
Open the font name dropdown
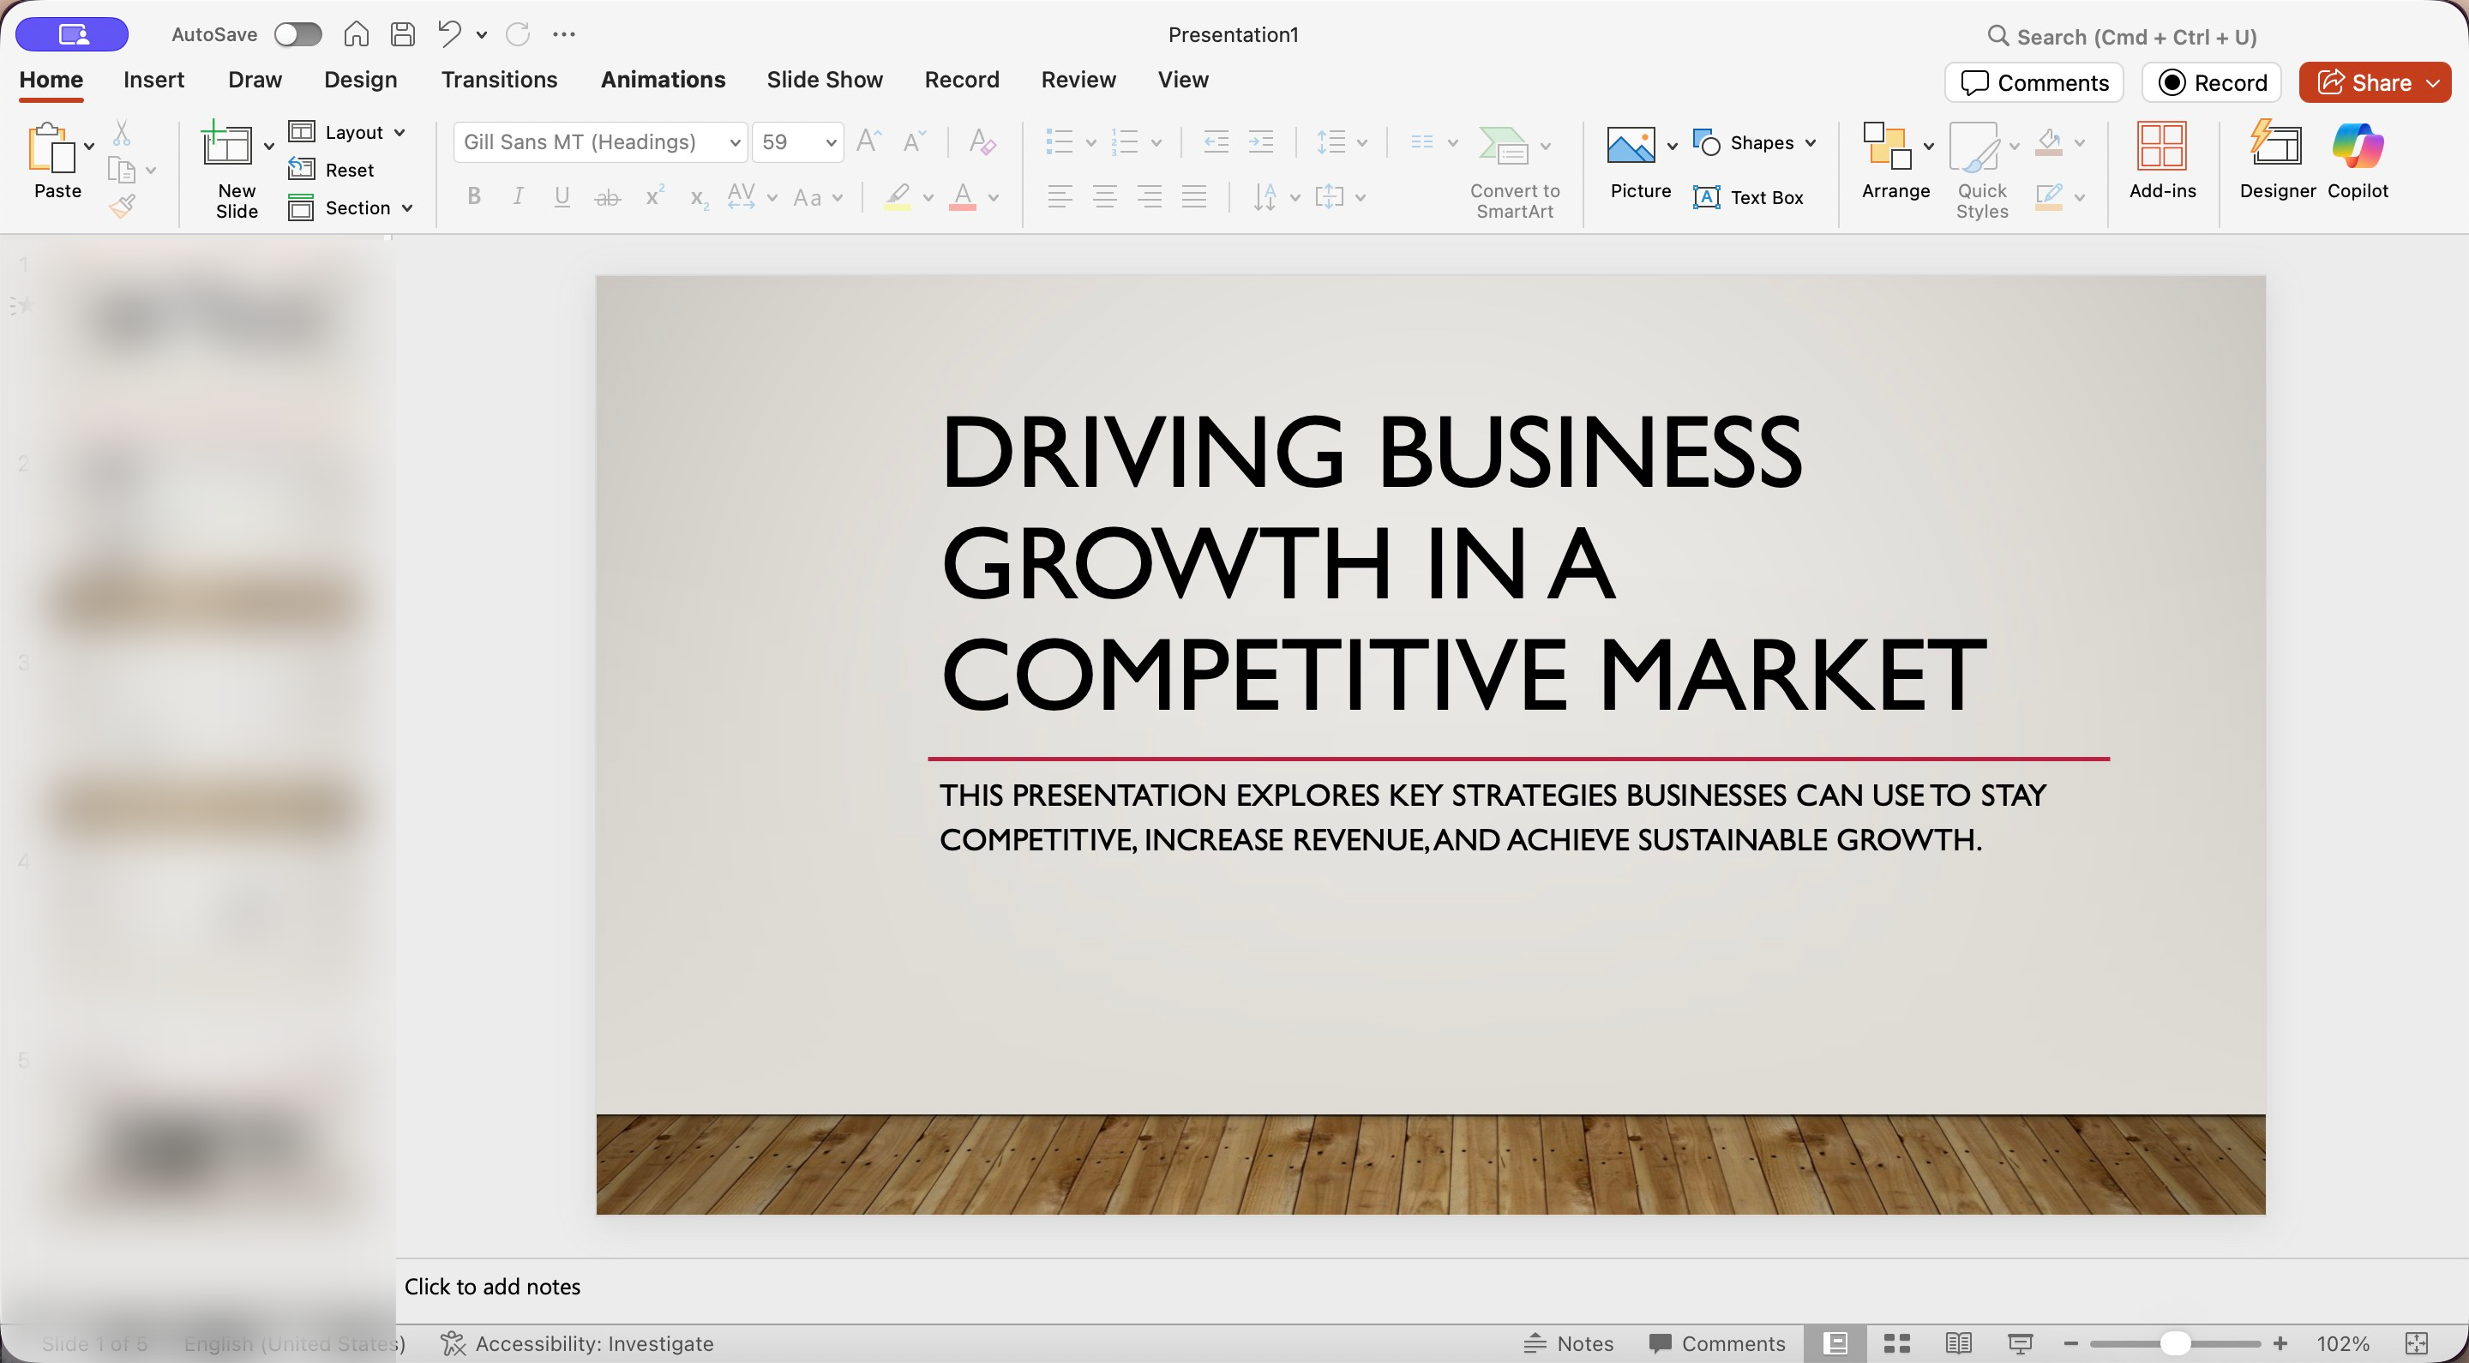pyautogui.click(x=734, y=143)
